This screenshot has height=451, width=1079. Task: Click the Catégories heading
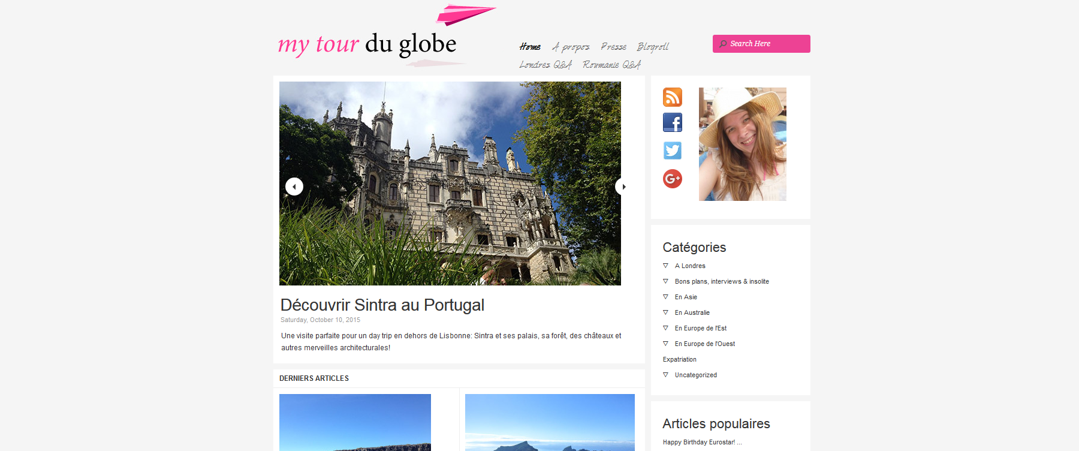(x=694, y=247)
